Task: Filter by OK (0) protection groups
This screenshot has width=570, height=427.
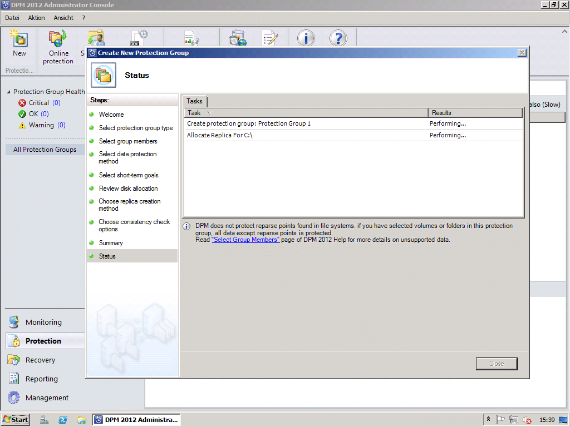Action: [x=39, y=114]
